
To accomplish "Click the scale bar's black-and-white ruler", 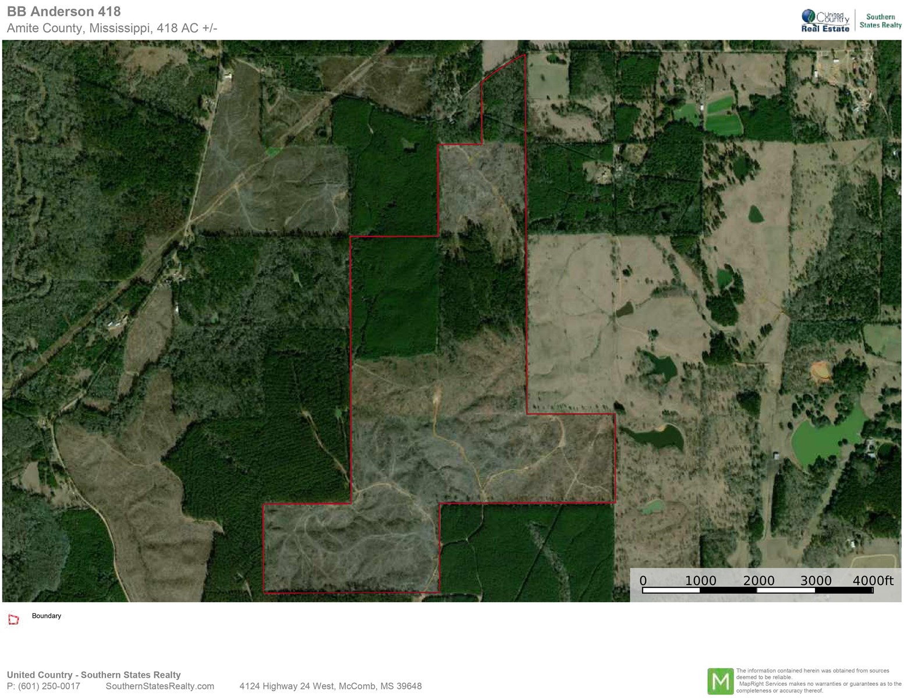I will [x=757, y=590].
